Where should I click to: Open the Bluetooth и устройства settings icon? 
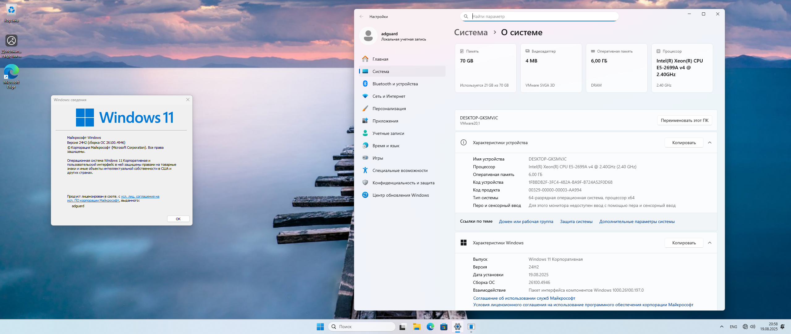[365, 84]
